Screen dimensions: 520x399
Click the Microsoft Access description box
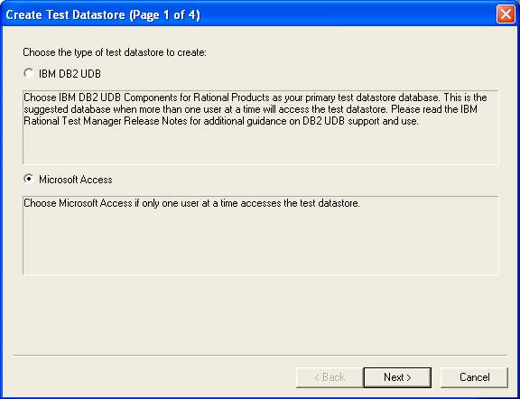click(261, 236)
